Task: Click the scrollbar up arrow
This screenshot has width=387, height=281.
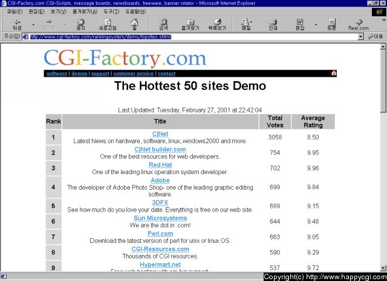Action: click(383, 47)
